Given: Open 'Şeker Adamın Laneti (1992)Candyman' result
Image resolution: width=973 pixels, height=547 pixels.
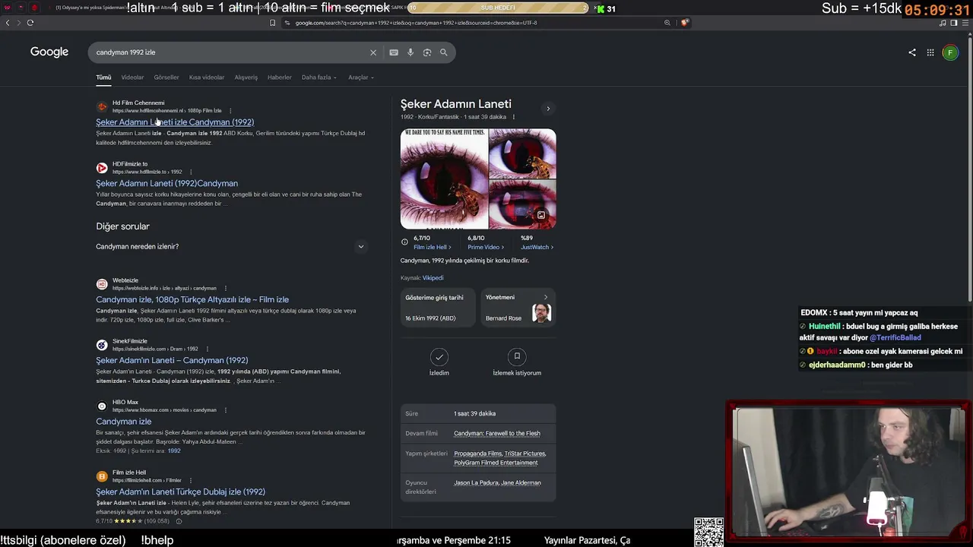Looking at the screenshot, I should [166, 183].
